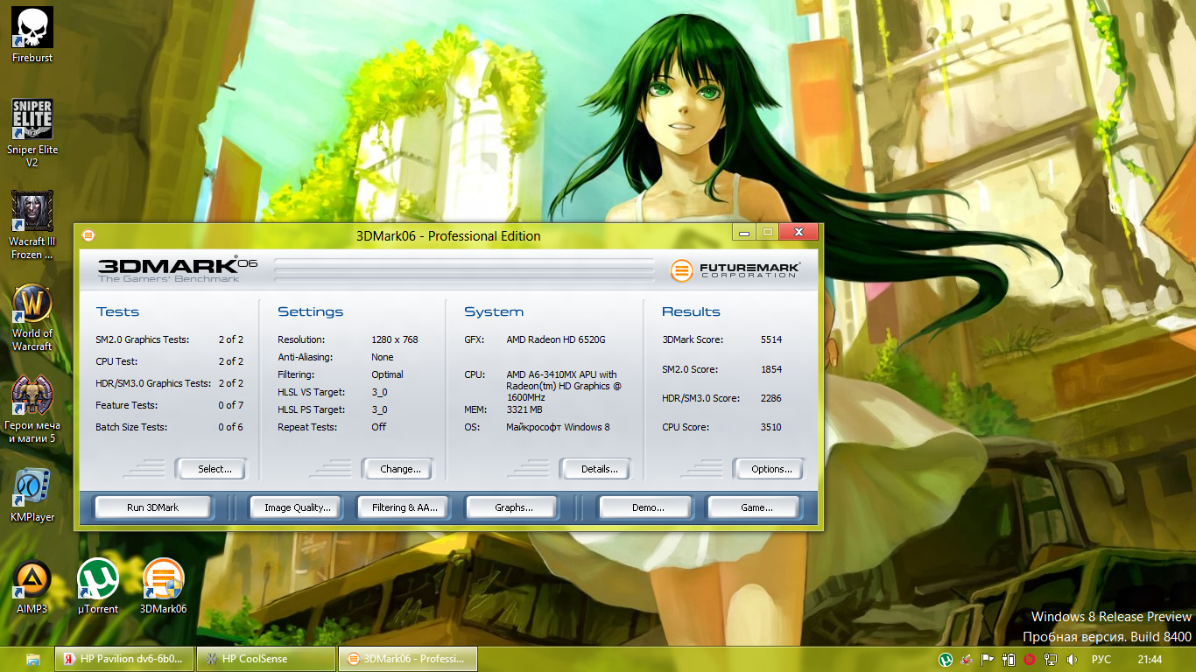Click the Anti-Aliasing None value
Viewport: 1196px width, 672px height.
point(383,357)
